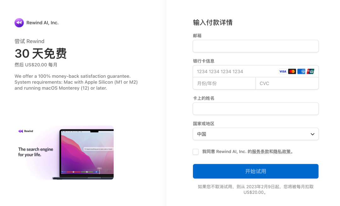Focus the 卡上的姓名 name field

(x=256, y=109)
